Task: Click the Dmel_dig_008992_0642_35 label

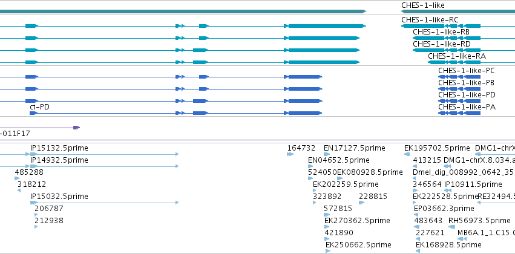Action: [x=464, y=172]
